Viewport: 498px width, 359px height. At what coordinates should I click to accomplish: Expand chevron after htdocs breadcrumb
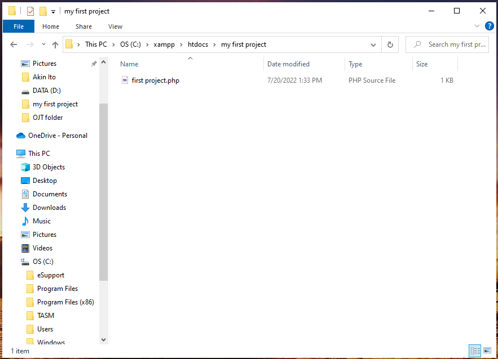coord(214,44)
